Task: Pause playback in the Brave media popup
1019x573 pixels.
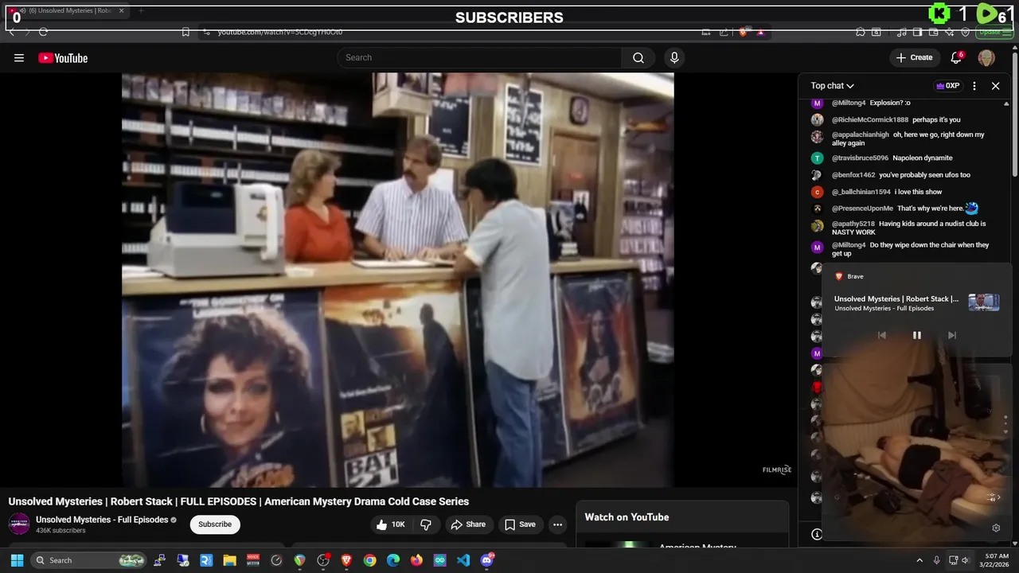Action: 917,335
